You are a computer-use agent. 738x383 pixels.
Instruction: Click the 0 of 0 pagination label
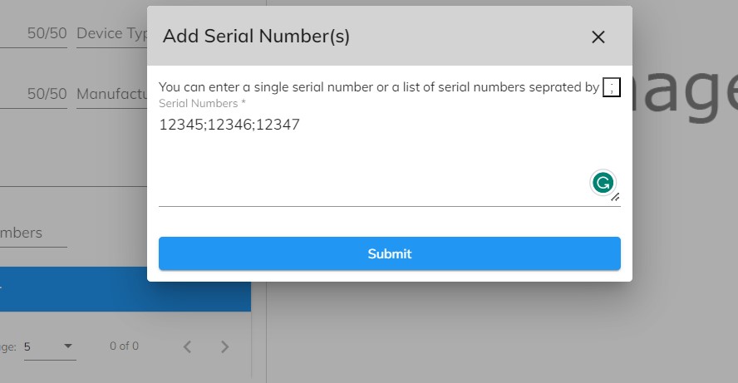(x=125, y=346)
